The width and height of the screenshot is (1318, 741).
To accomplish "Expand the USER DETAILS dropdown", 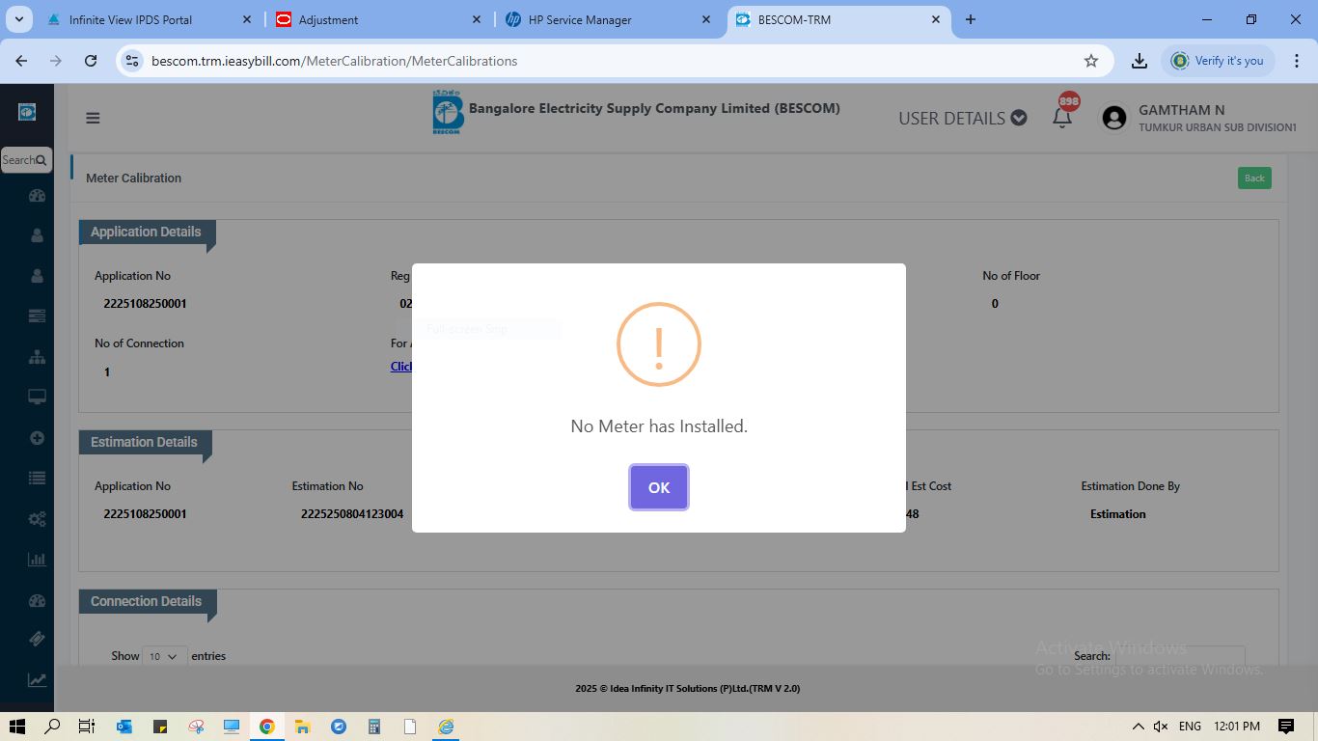I will coord(962,118).
